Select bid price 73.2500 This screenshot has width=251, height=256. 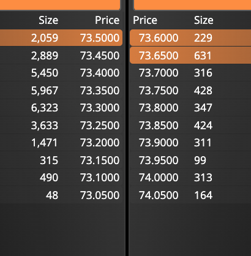coord(100,125)
